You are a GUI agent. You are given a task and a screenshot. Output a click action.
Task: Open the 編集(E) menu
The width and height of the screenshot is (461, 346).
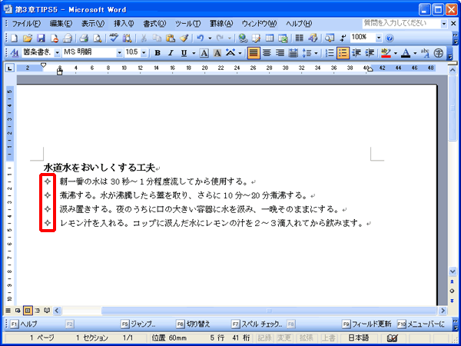(61, 24)
